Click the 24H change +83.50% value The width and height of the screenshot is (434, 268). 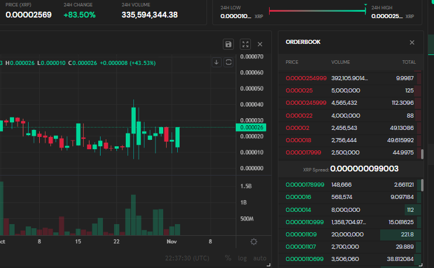[80, 15]
